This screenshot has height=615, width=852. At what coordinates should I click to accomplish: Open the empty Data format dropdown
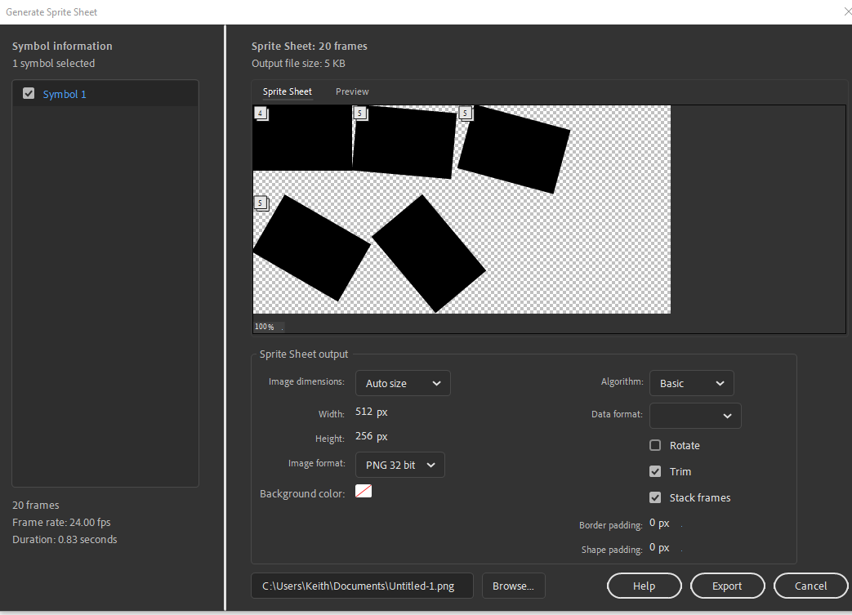(694, 415)
